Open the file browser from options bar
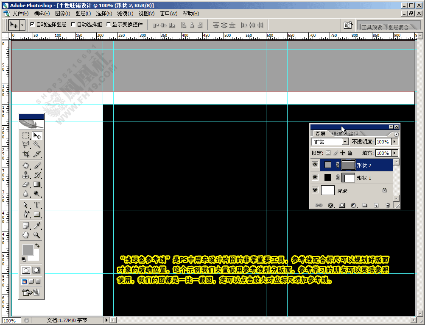The height and width of the screenshot is (325, 425). 348,25
